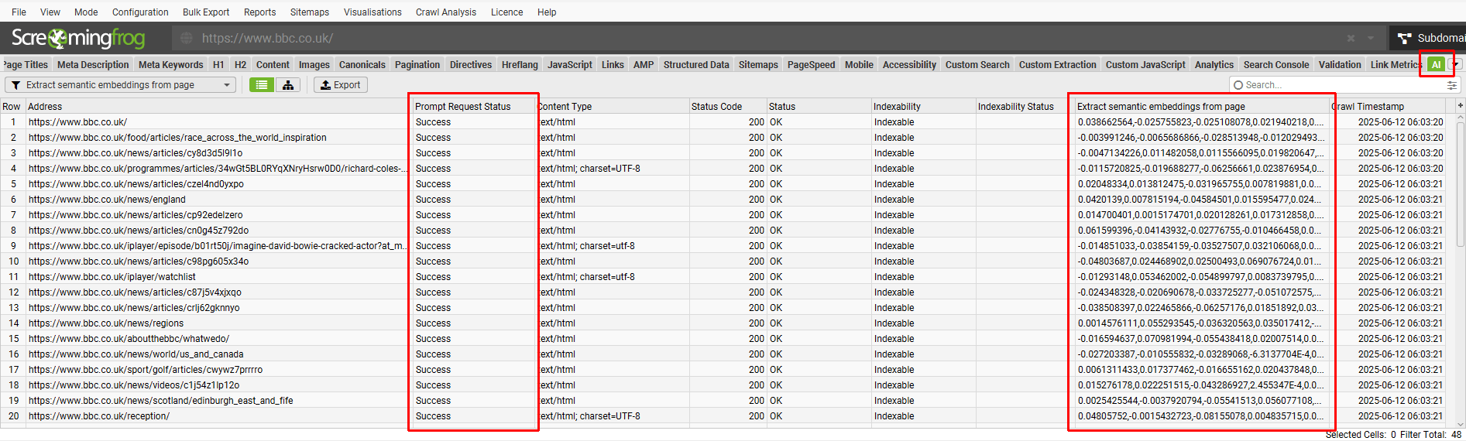The image size is (1466, 441).
Task: Switch to the Custom Extraction tab
Action: tap(1057, 65)
